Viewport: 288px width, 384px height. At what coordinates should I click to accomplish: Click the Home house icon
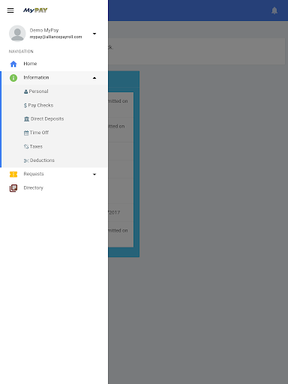13,64
